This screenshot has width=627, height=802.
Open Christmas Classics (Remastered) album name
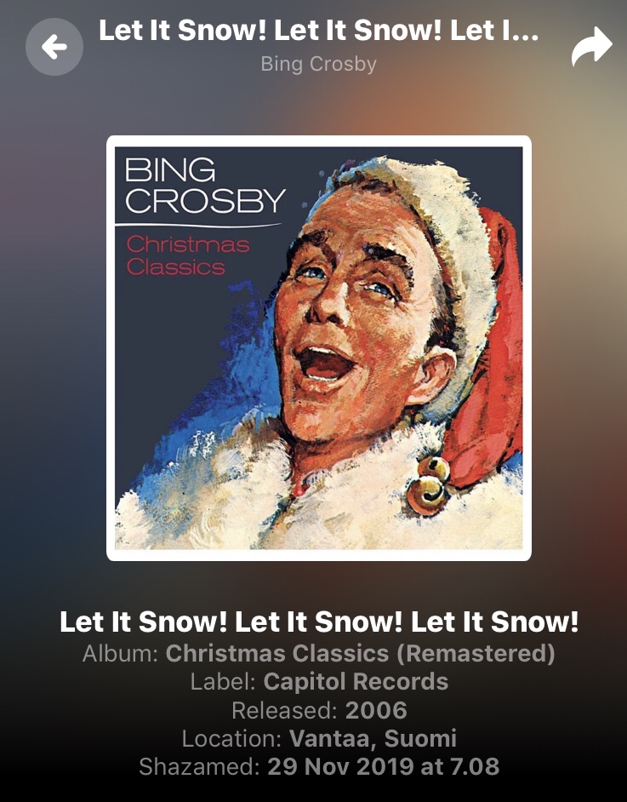point(360,653)
